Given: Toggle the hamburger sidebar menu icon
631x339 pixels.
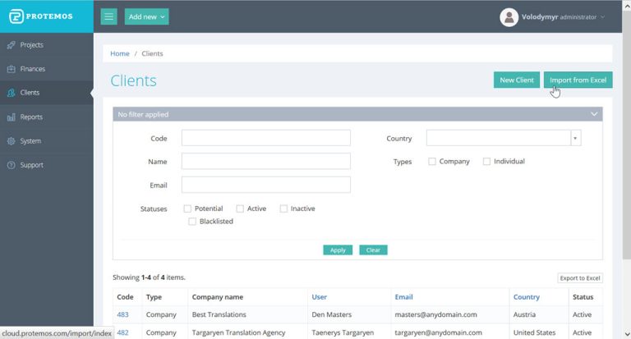Looking at the screenshot, I should 109,16.
